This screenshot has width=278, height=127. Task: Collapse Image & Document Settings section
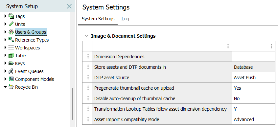[86, 36]
